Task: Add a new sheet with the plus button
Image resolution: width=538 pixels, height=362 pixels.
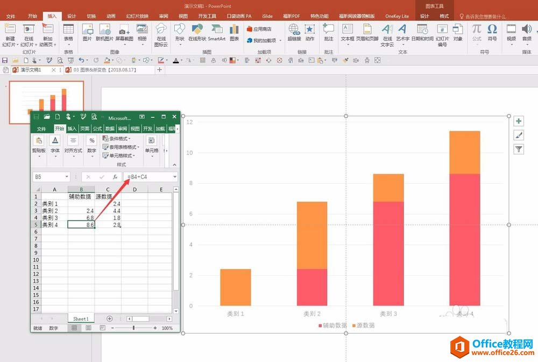Action: pyautogui.click(x=109, y=318)
